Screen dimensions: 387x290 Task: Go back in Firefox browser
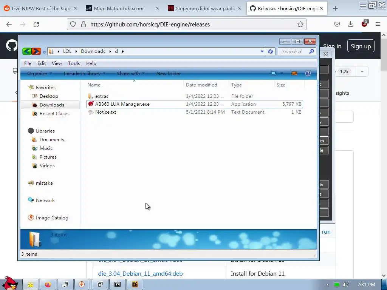9,25
